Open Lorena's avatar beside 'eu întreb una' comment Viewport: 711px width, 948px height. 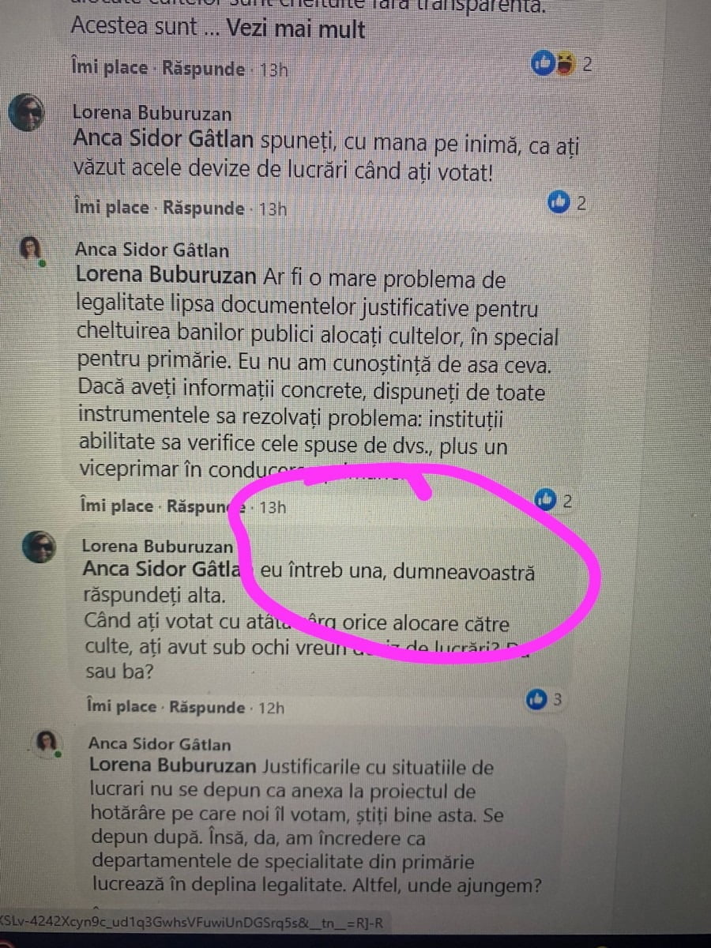pos(38,547)
